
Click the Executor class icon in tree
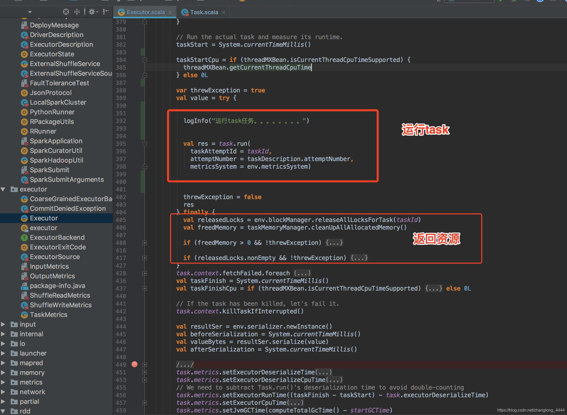24,218
